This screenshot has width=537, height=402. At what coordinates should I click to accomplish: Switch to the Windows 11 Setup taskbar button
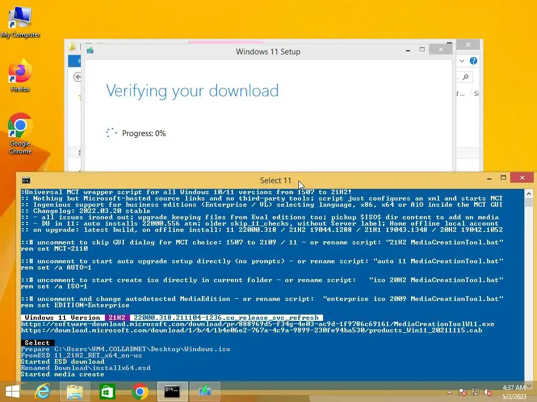point(205,392)
